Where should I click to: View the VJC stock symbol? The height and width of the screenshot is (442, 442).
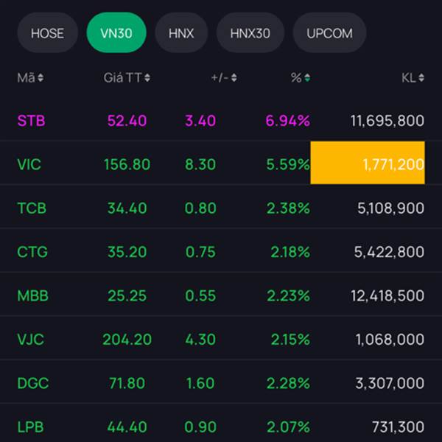[x=31, y=340]
